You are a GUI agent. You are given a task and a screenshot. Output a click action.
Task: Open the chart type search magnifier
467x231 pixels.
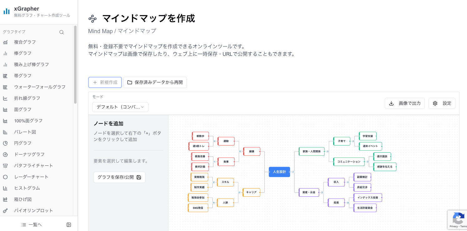[x=62, y=32]
